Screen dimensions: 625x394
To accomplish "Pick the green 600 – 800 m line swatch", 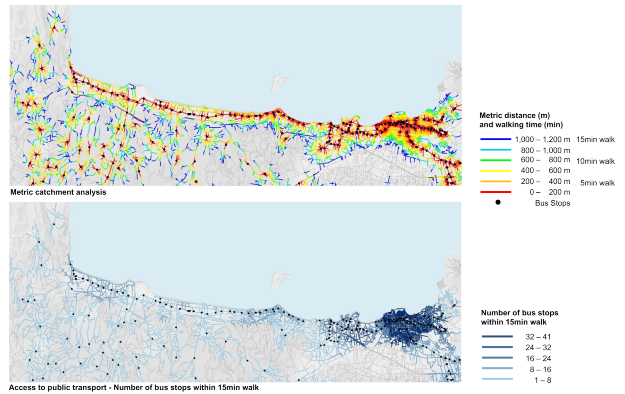I will tap(495, 160).
